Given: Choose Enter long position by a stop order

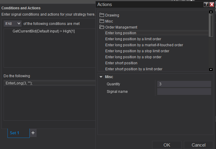Looking at the screenshot, I should click(133, 57).
